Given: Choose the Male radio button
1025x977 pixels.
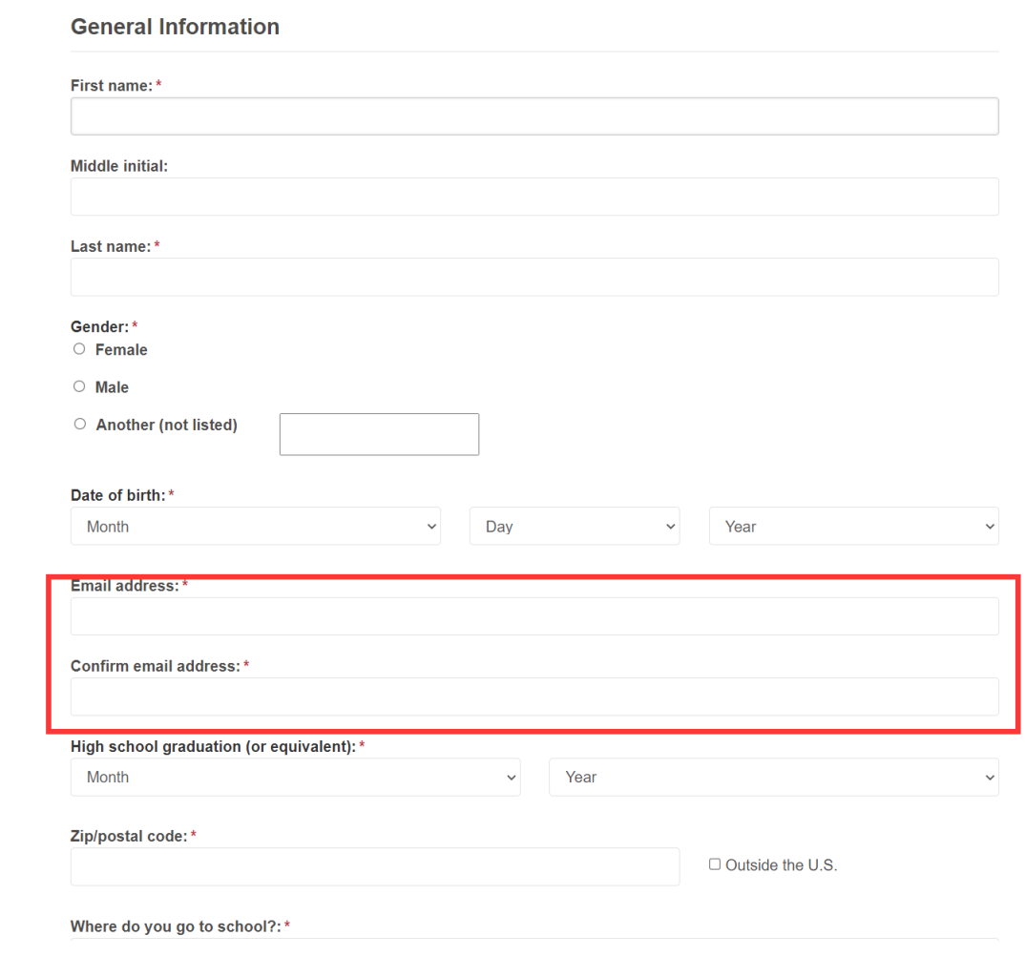Looking at the screenshot, I should coord(79,386).
